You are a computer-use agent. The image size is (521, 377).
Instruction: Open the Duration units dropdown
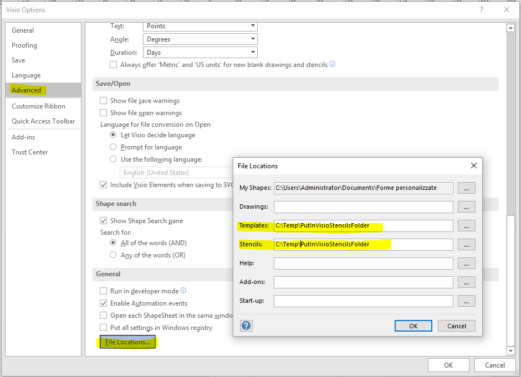(200, 53)
